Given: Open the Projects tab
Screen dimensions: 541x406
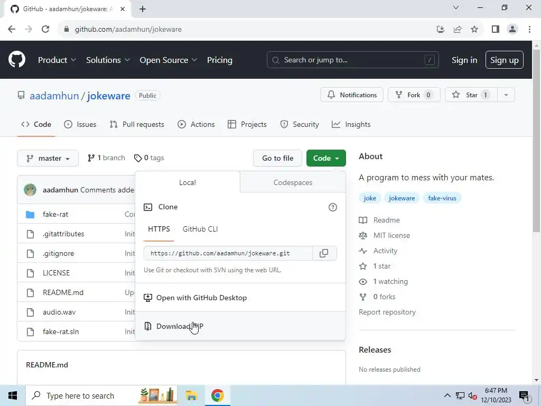Looking at the screenshot, I should (247, 124).
